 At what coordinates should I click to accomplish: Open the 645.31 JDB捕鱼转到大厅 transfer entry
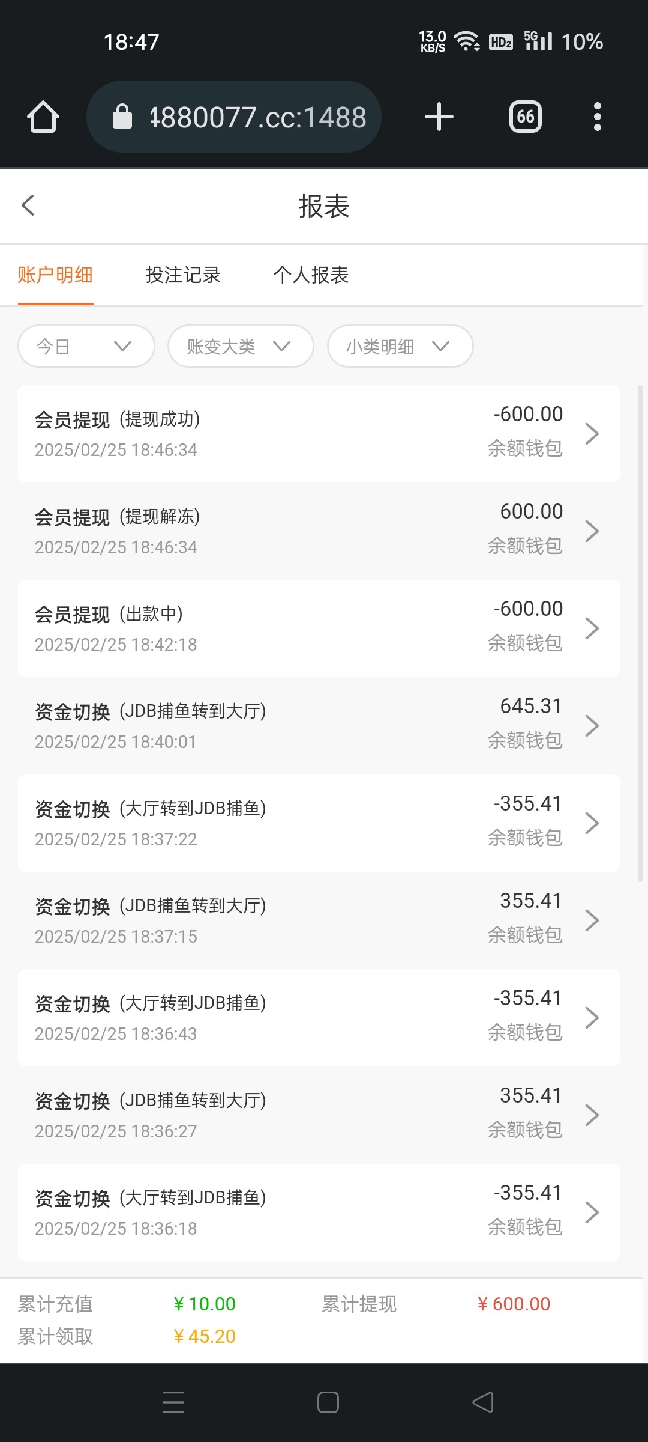(x=318, y=725)
